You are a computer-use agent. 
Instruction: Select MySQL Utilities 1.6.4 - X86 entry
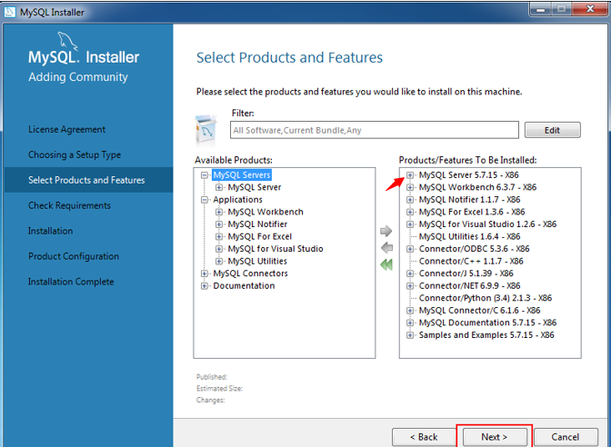(x=469, y=237)
